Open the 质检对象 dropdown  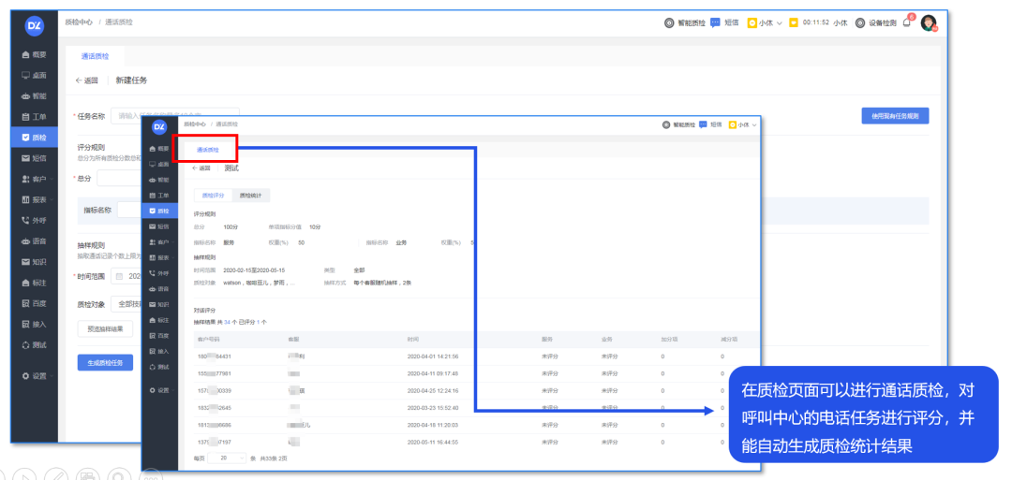(x=127, y=304)
